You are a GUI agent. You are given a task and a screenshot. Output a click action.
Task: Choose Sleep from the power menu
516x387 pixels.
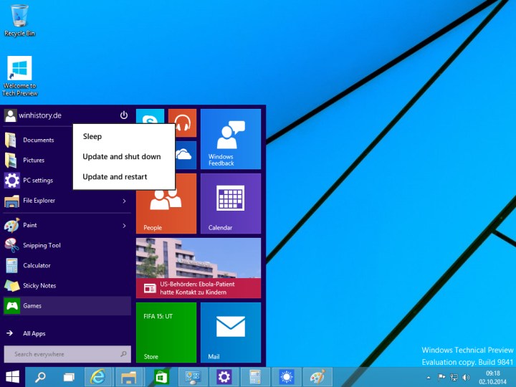click(x=124, y=136)
